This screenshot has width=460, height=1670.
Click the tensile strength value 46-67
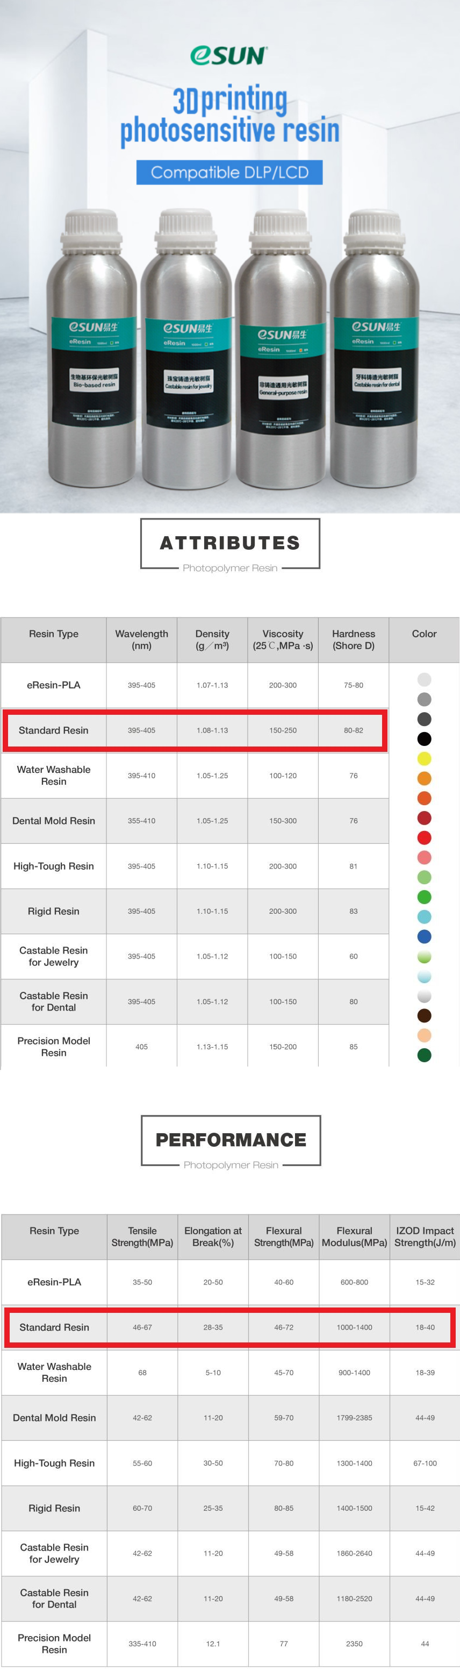[x=142, y=1327]
